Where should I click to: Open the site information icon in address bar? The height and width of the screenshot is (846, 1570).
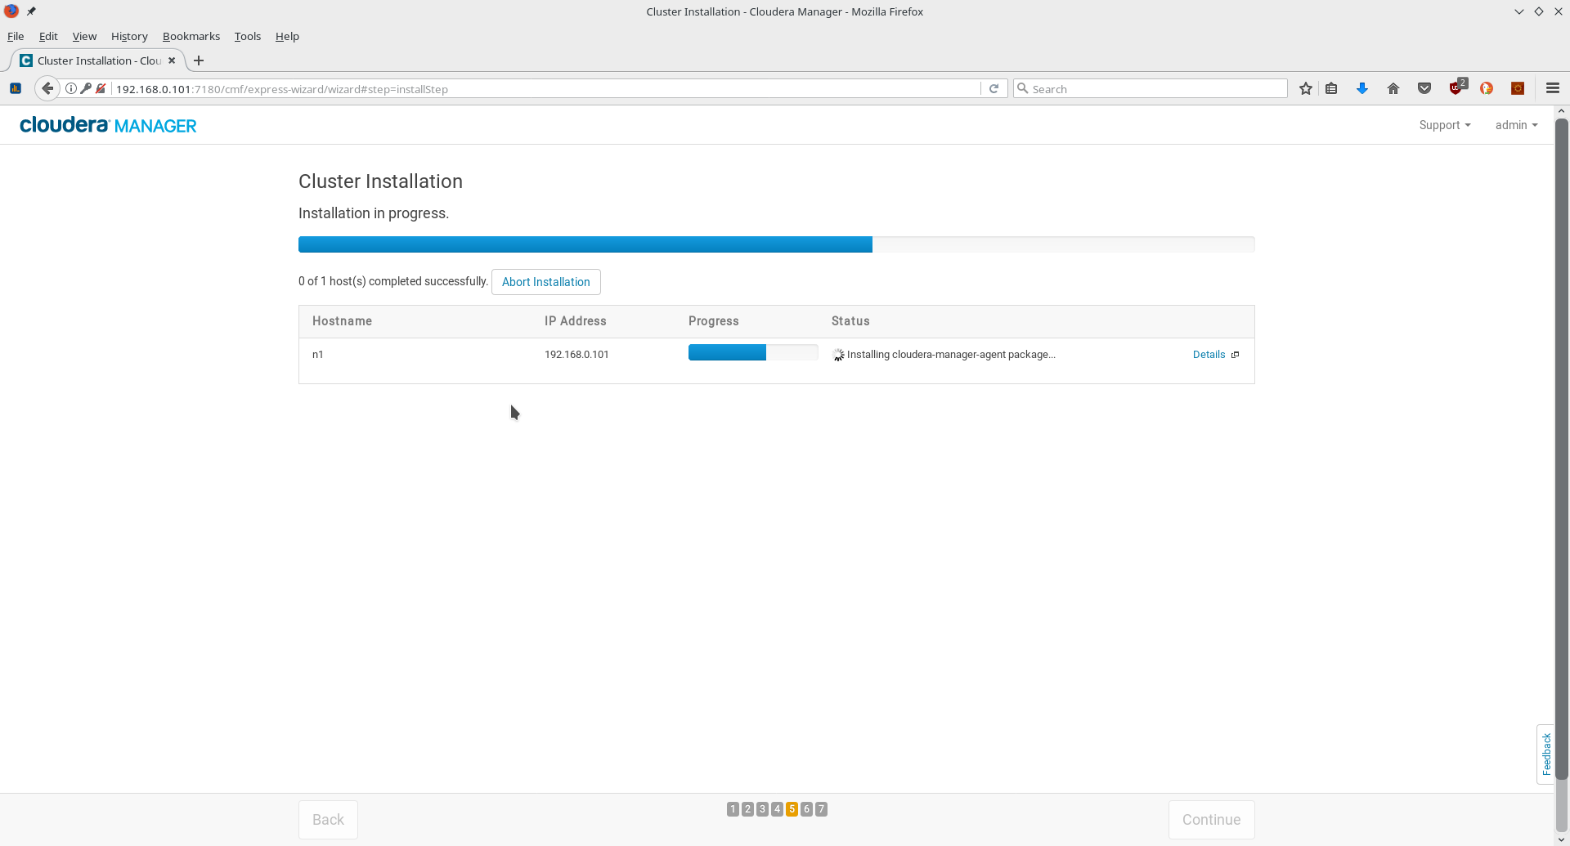point(71,88)
